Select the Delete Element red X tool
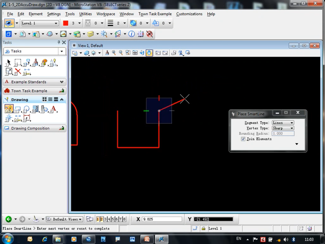325x244 pixels. tap(18, 72)
